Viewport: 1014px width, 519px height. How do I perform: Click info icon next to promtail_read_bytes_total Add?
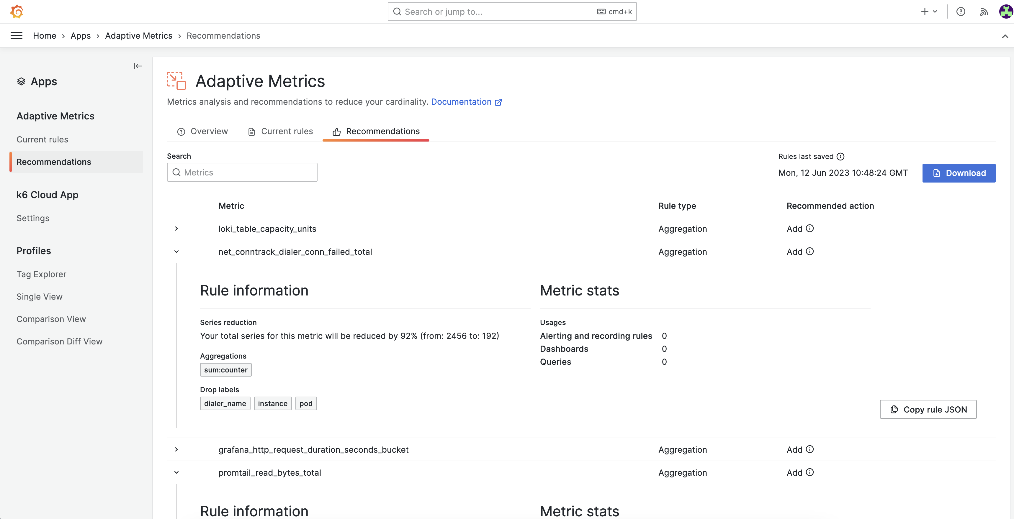pos(810,472)
